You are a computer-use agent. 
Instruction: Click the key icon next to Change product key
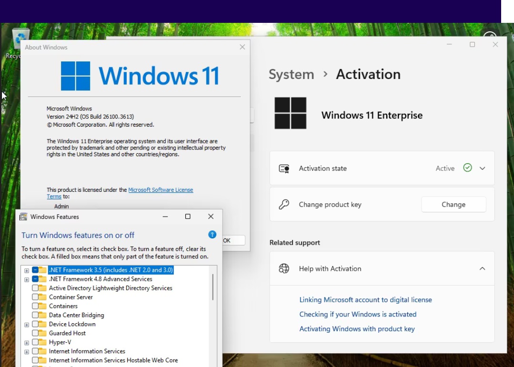tap(284, 205)
